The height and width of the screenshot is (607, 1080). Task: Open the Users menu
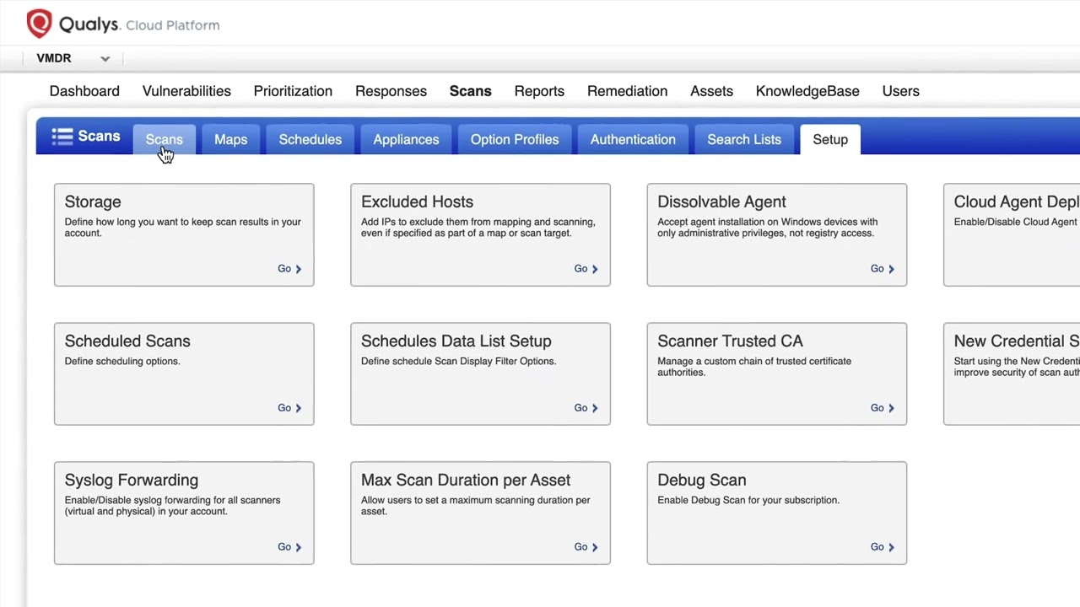(900, 91)
